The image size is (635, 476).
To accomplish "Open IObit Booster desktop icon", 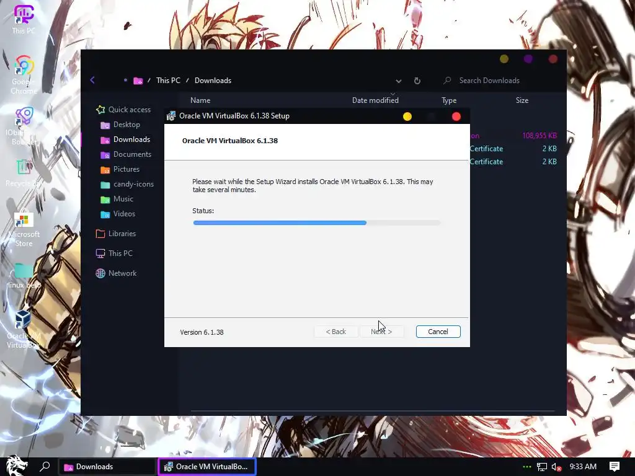I will click(x=24, y=125).
